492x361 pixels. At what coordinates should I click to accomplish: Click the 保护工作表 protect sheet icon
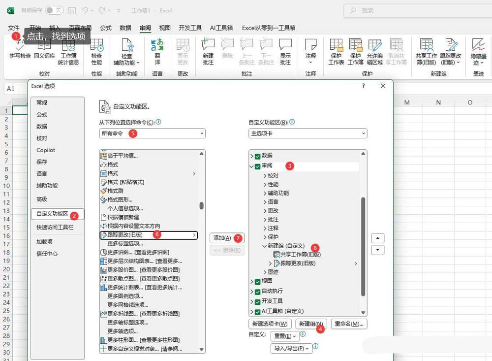[x=337, y=49]
